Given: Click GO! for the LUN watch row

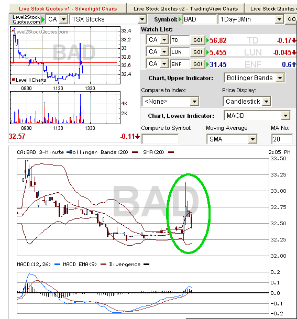Looking at the screenshot, I should pos(197,52).
